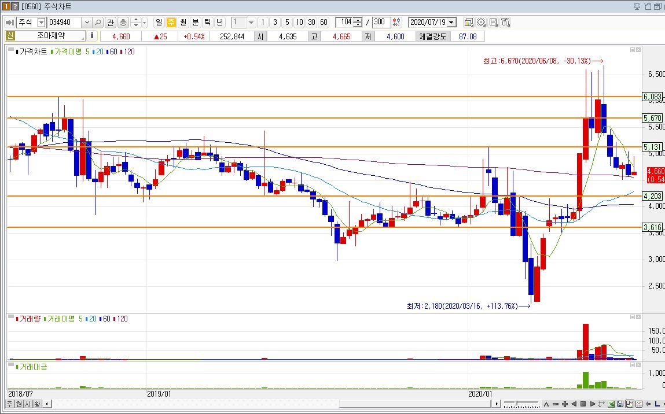
Task: Open the stock code 034940 dropdown arrow
Action: click(x=87, y=23)
